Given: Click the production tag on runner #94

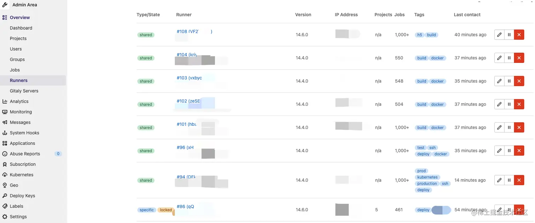Looking at the screenshot, I should 427,184.
